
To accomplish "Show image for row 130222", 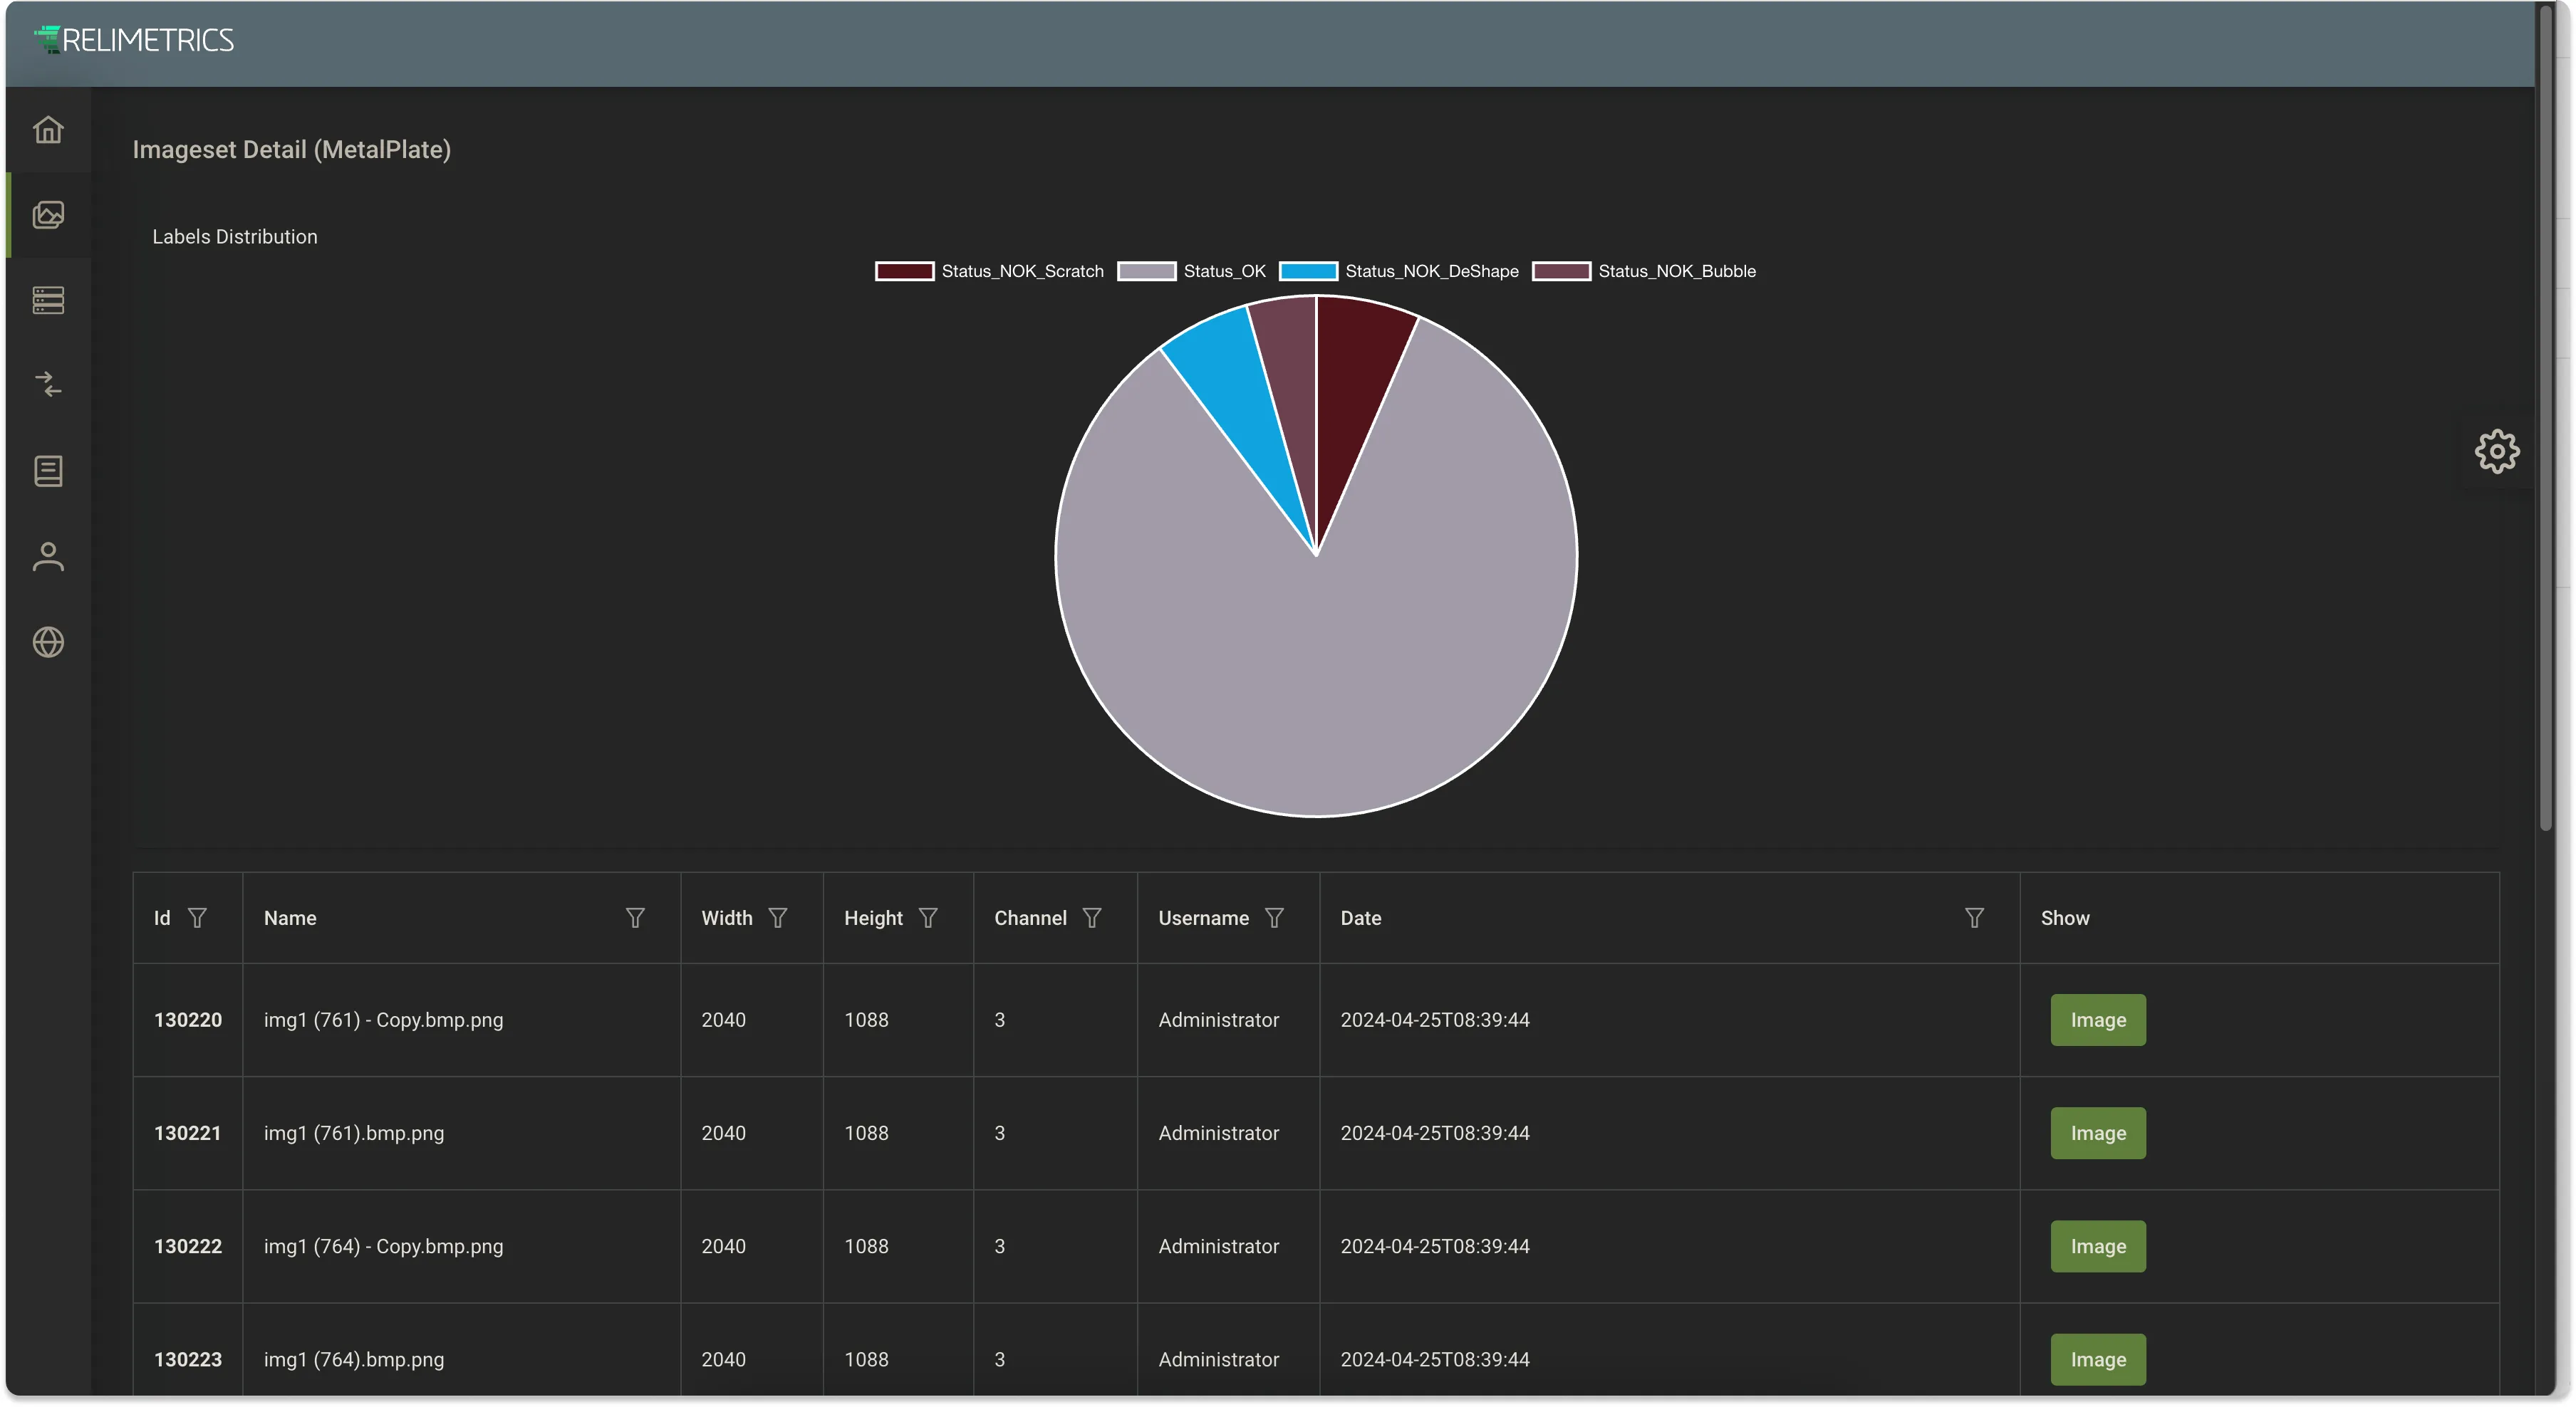I will click(x=2098, y=1245).
